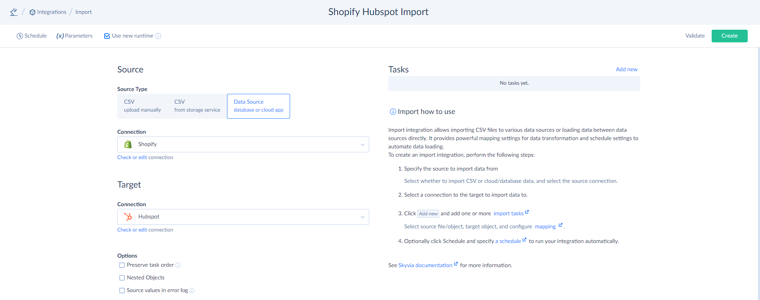Open Parameters via the (x) icon
The width and height of the screenshot is (760, 300).
(x=60, y=36)
